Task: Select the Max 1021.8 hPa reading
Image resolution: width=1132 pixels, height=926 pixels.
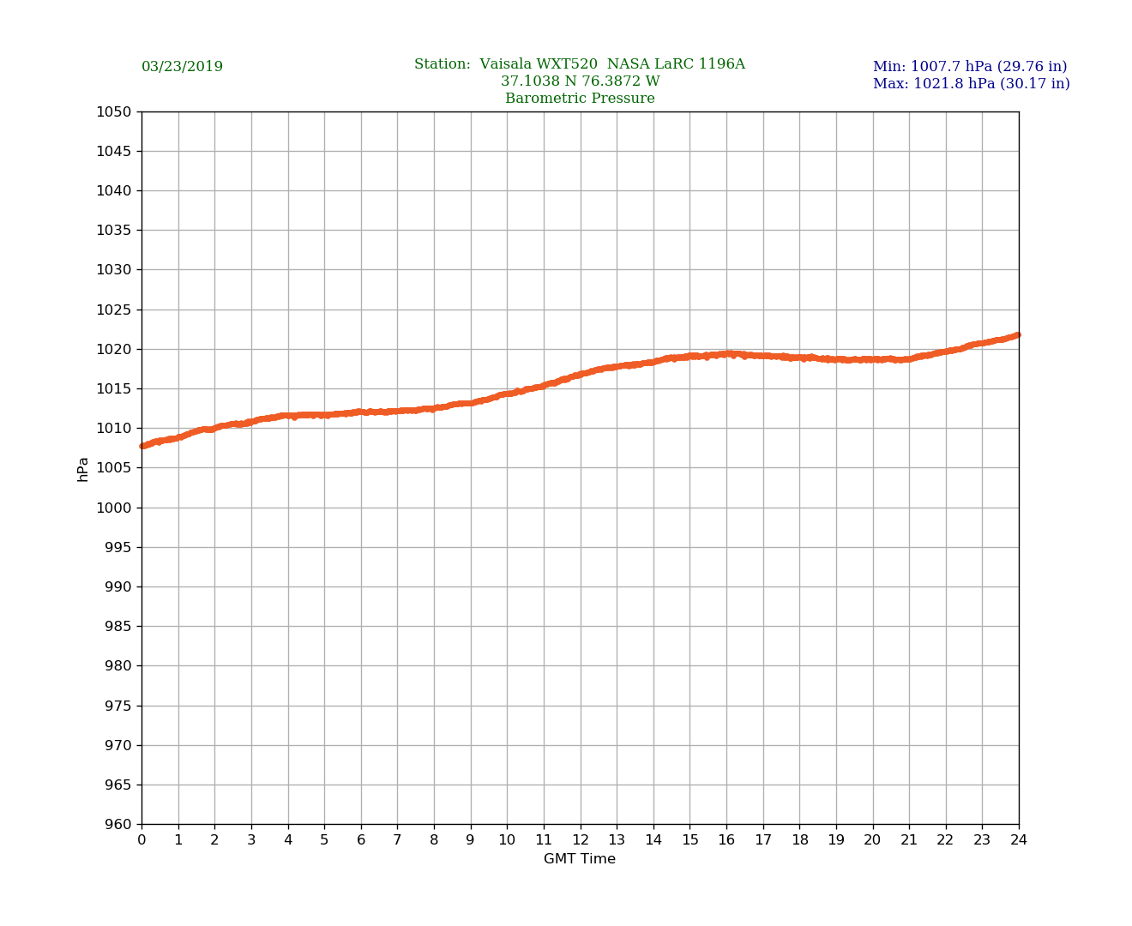Action: coord(971,84)
